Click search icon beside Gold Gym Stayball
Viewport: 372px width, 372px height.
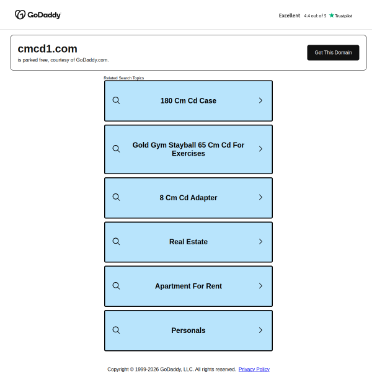click(x=116, y=149)
